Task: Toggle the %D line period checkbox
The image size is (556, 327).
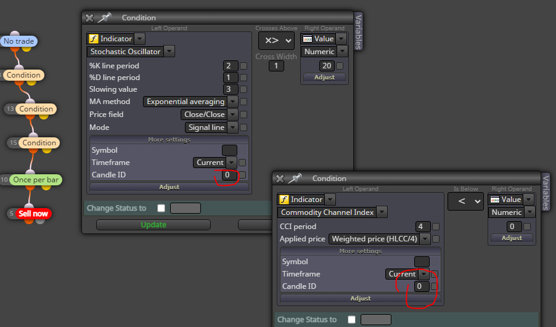Action: pos(243,78)
